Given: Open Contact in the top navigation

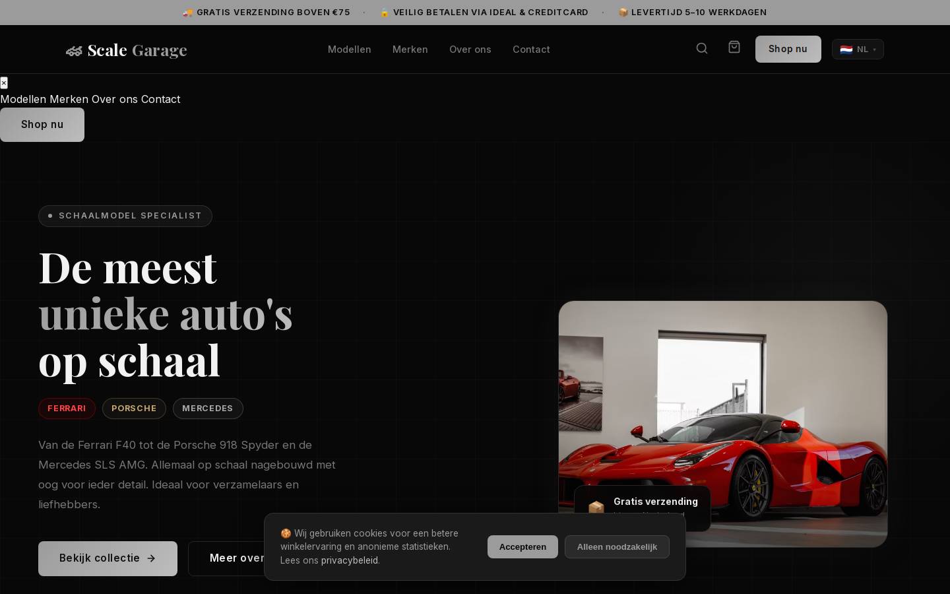Looking at the screenshot, I should pyautogui.click(x=531, y=49).
